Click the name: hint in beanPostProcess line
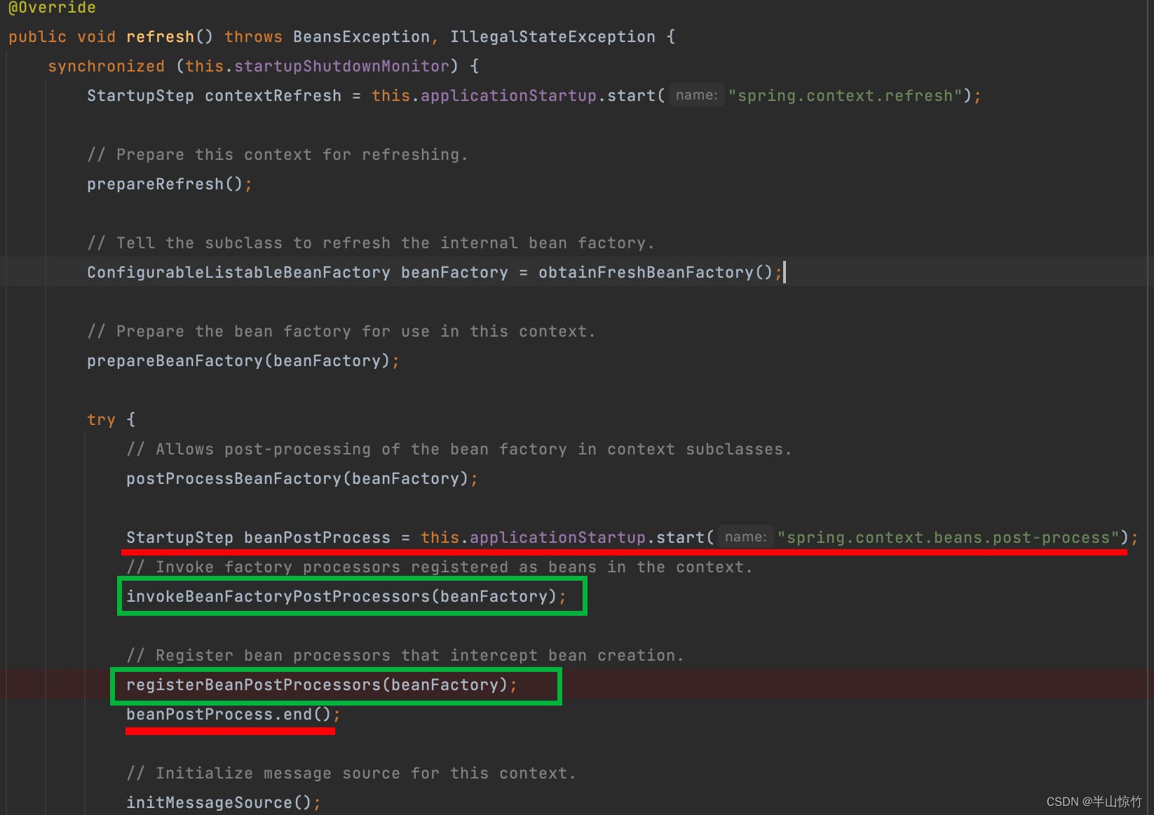The image size is (1154, 815). tap(745, 537)
